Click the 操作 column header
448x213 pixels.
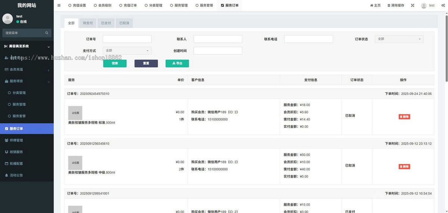pyautogui.click(x=403, y=80)
